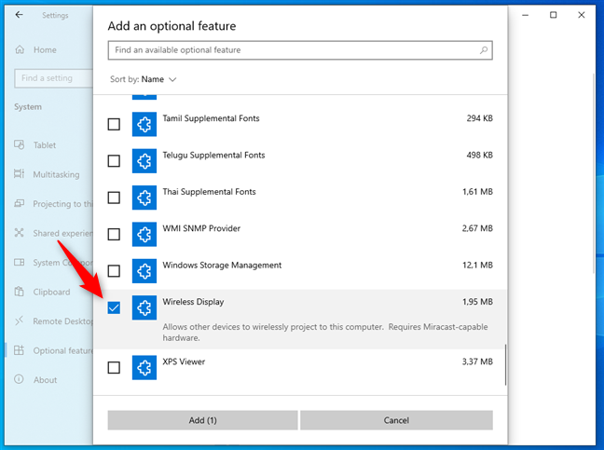Enable the WMI SNMP Provider checkbox
Image resolution: width=604 pixels, height=450 pixels.
click(114, 234)
